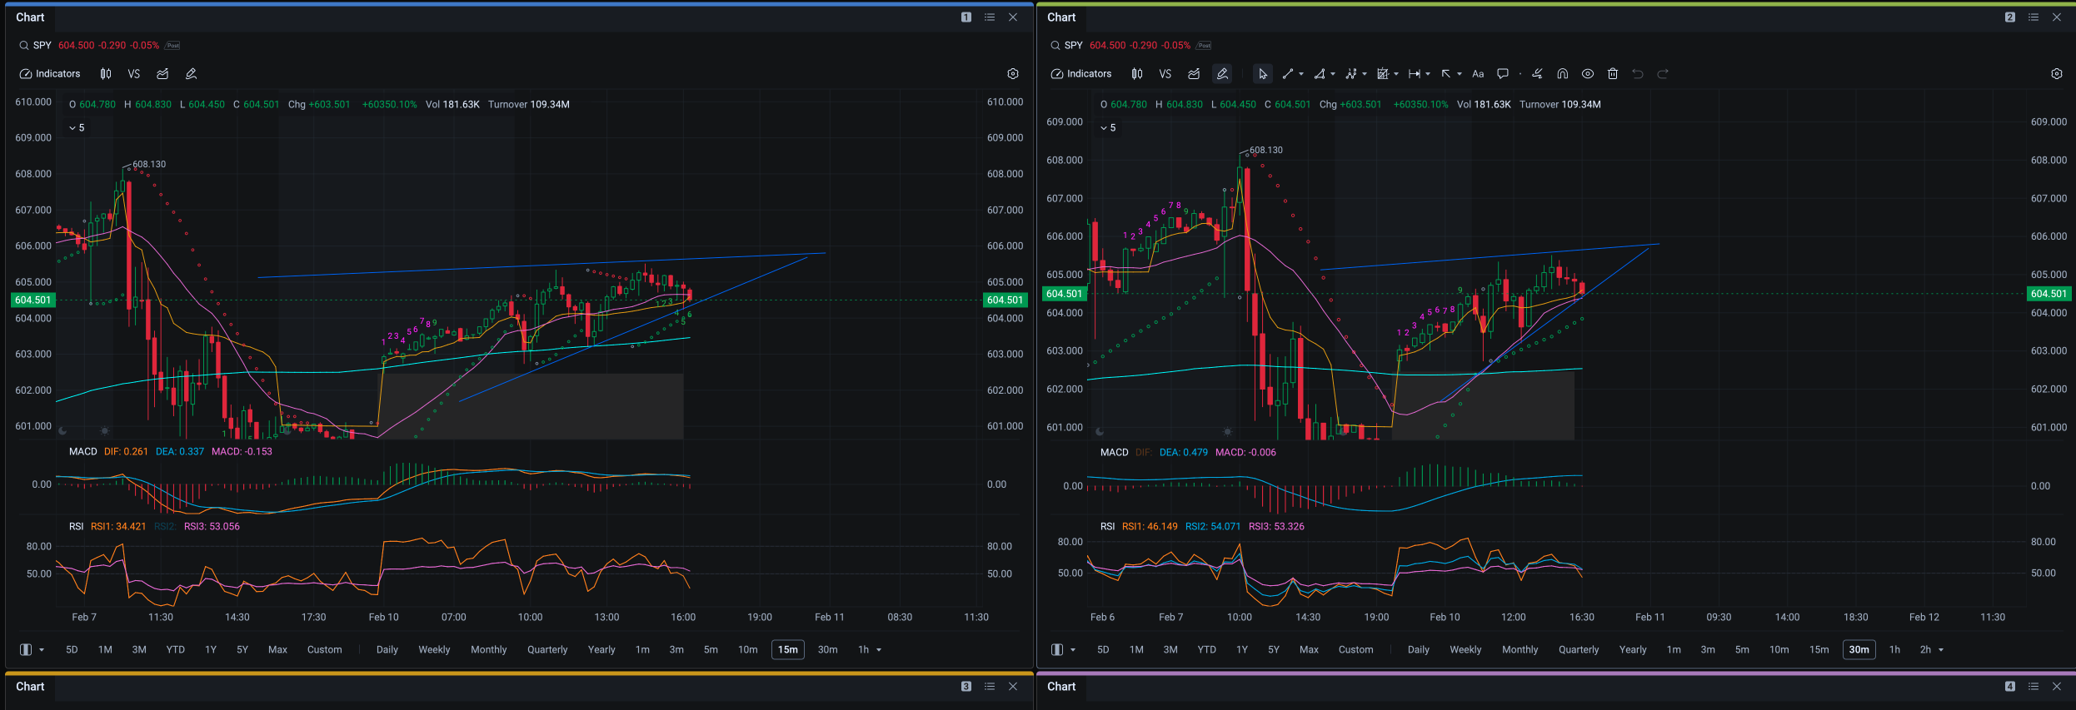2076x710 pixels.
Task: Switch chart 1 to Daily interval
Action: click(x=387, y=650)
